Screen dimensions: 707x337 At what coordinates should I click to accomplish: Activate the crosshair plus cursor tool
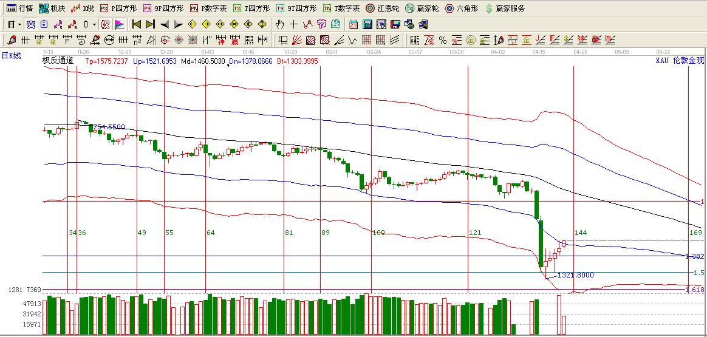coord(294,24)
